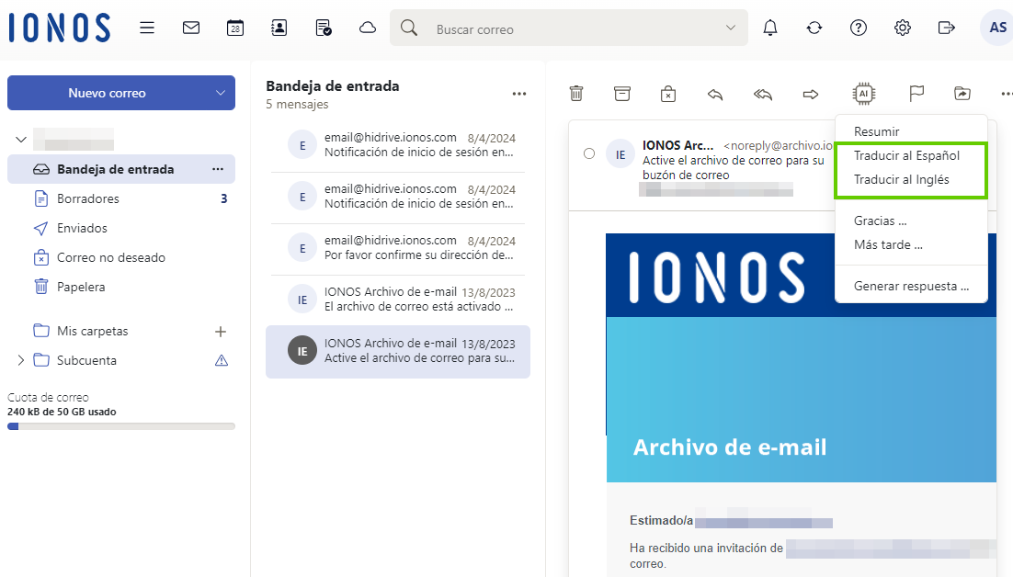The height and width of the screenshot is (577, 1013).
Task: Click the Archivo de e-mail banner heading
Action: (730, 447)
